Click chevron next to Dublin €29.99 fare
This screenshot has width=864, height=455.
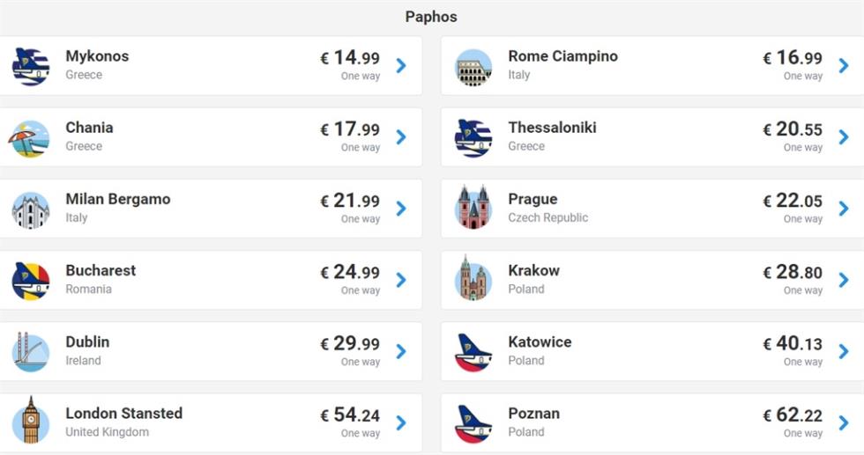[401, 351]
